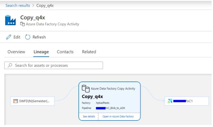Click the copy activity icon in lineage node

tap(86, 89)
